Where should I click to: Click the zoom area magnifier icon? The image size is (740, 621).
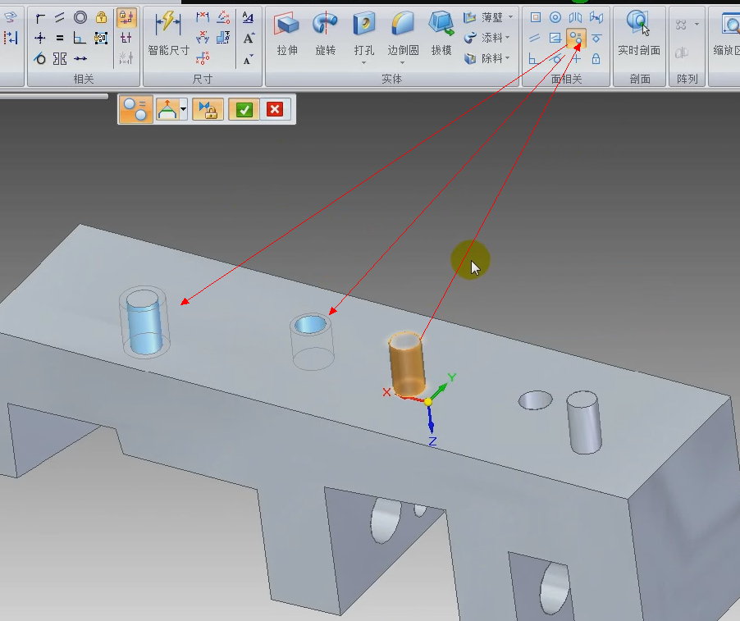729,24
